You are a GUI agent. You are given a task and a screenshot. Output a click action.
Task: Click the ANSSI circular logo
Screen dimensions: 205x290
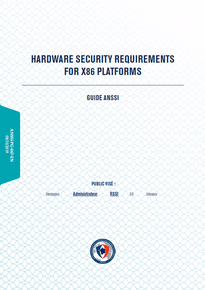tap(103, 251)
